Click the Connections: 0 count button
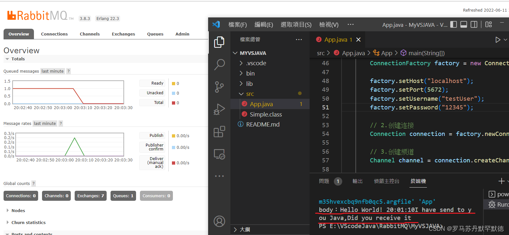The height and width of the screenshot is (235, 509). 21,196
